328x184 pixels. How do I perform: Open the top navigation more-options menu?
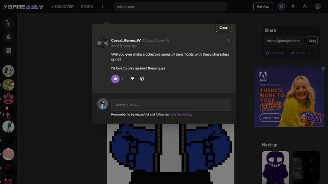pos(102,7)
